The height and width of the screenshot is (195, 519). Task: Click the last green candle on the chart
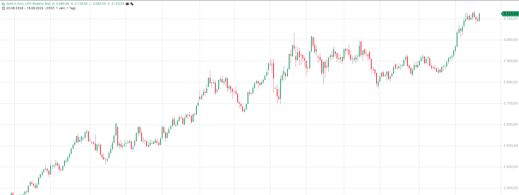pos(479,17)
